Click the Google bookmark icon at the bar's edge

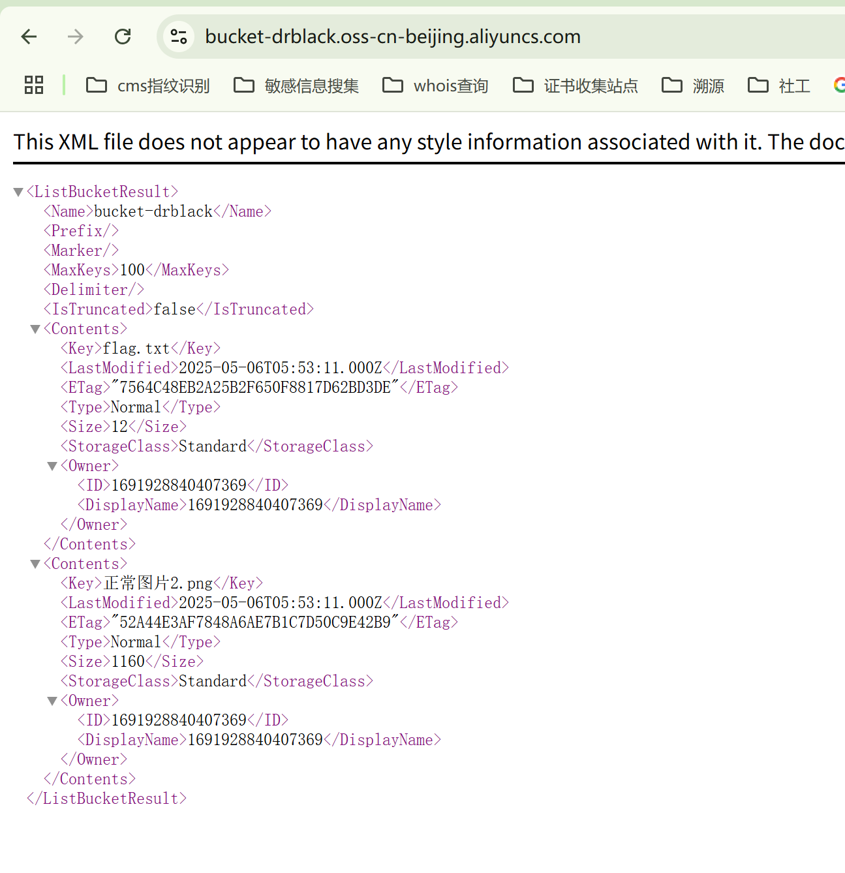(x=839, y=85)
